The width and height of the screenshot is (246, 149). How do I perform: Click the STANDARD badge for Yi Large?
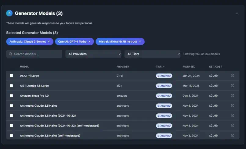[x=164, y=76]
